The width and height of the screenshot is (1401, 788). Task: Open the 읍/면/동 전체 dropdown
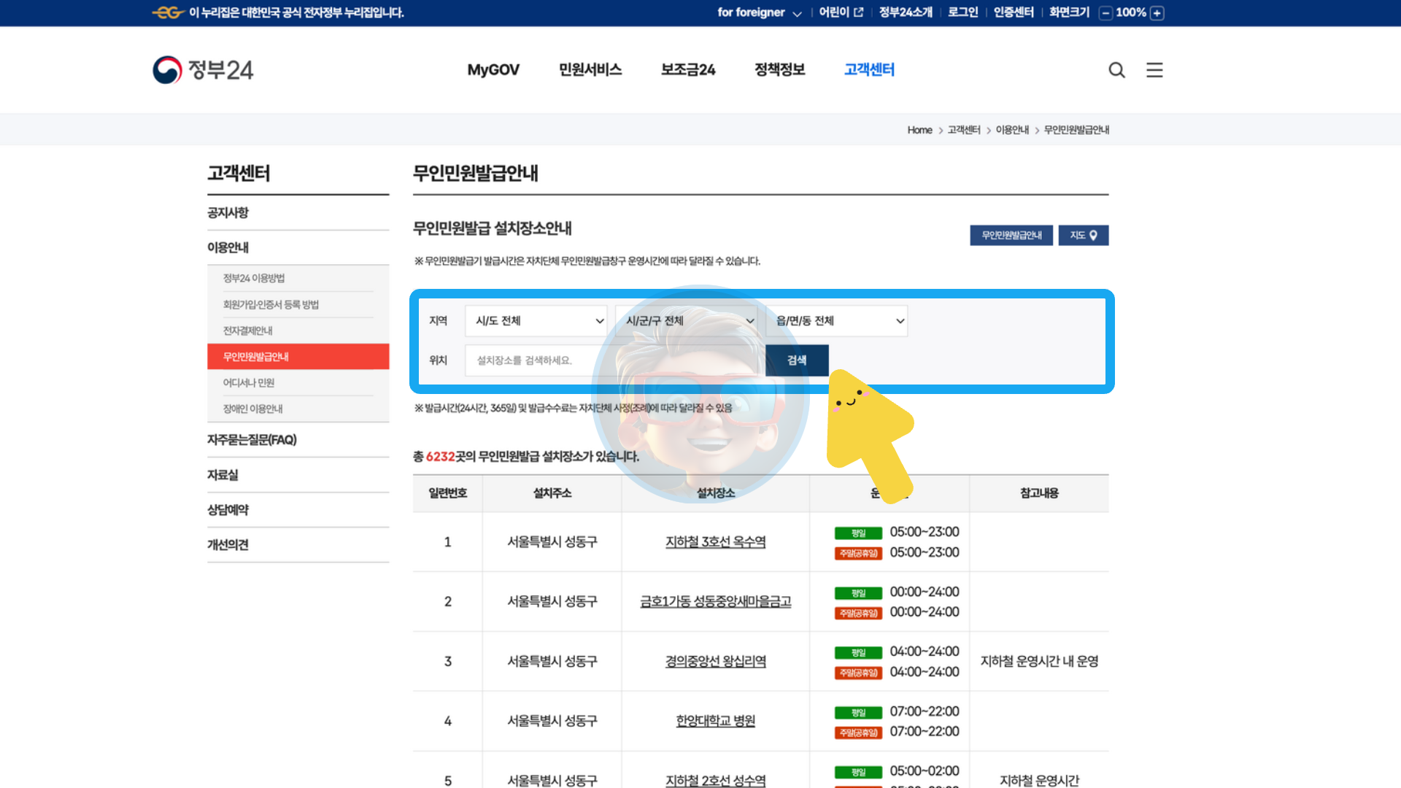coord(837,321)
